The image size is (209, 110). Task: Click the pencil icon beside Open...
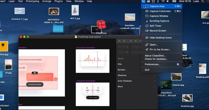click(x=147, y=45)
